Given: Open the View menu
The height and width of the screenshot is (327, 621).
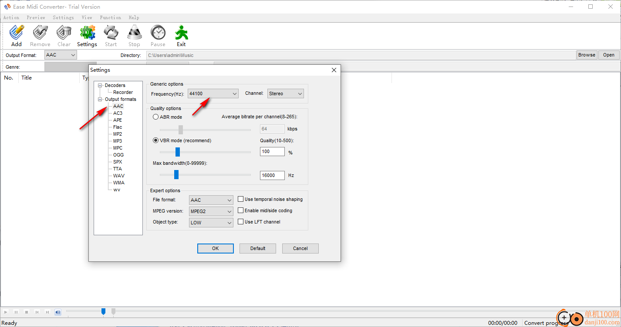Looking at the screenshot, I should tap(87, 17).
